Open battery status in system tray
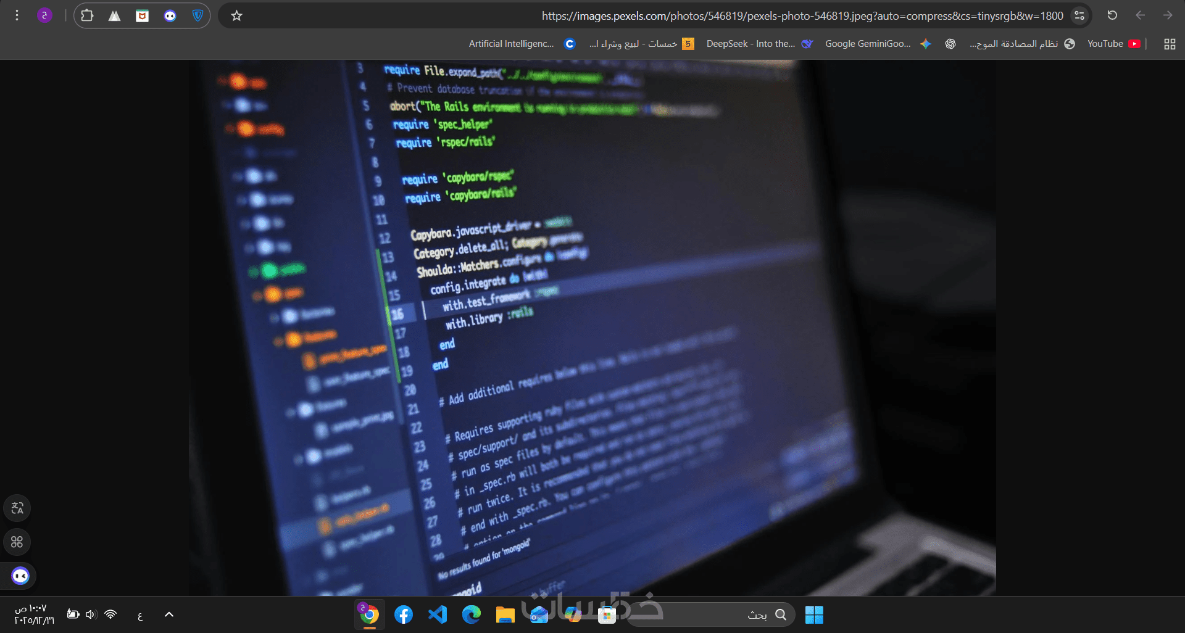 tap(73, 614)
